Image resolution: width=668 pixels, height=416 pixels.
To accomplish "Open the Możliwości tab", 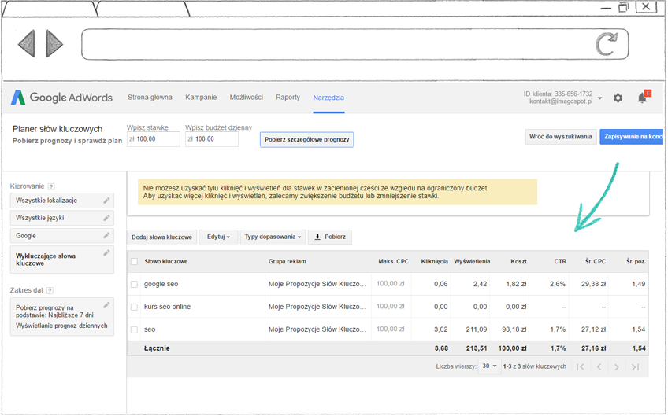I will click(x=247, y=98).
